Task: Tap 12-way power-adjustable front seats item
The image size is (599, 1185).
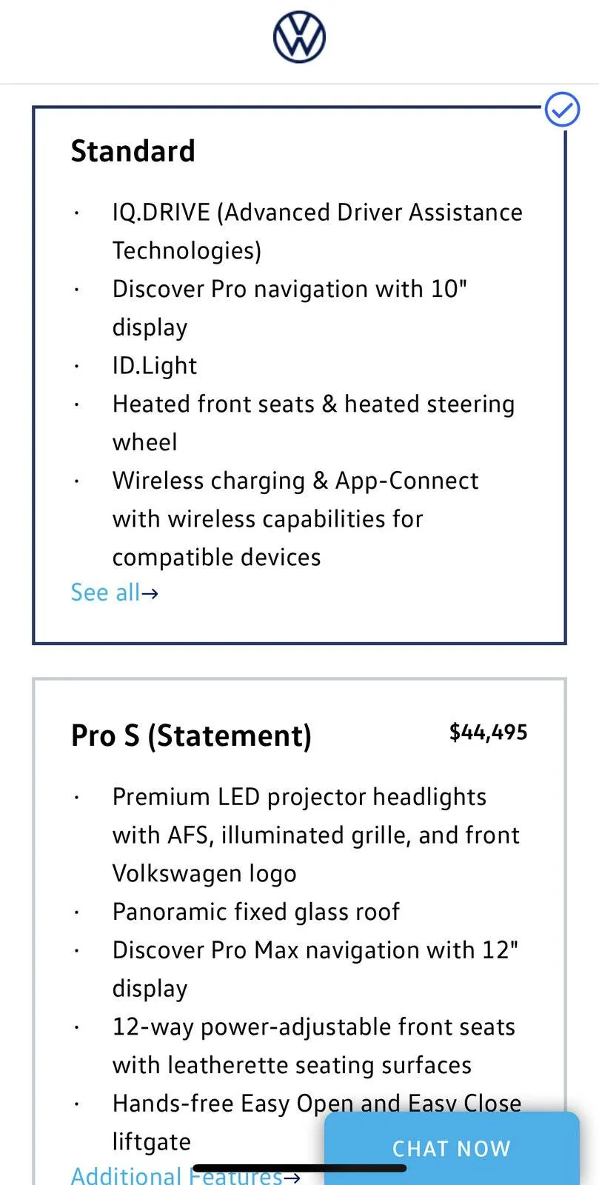Action: [314, 1046]
